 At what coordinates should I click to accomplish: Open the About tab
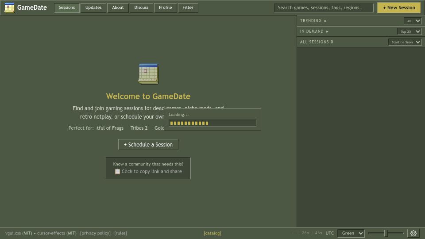click(118, 8)
